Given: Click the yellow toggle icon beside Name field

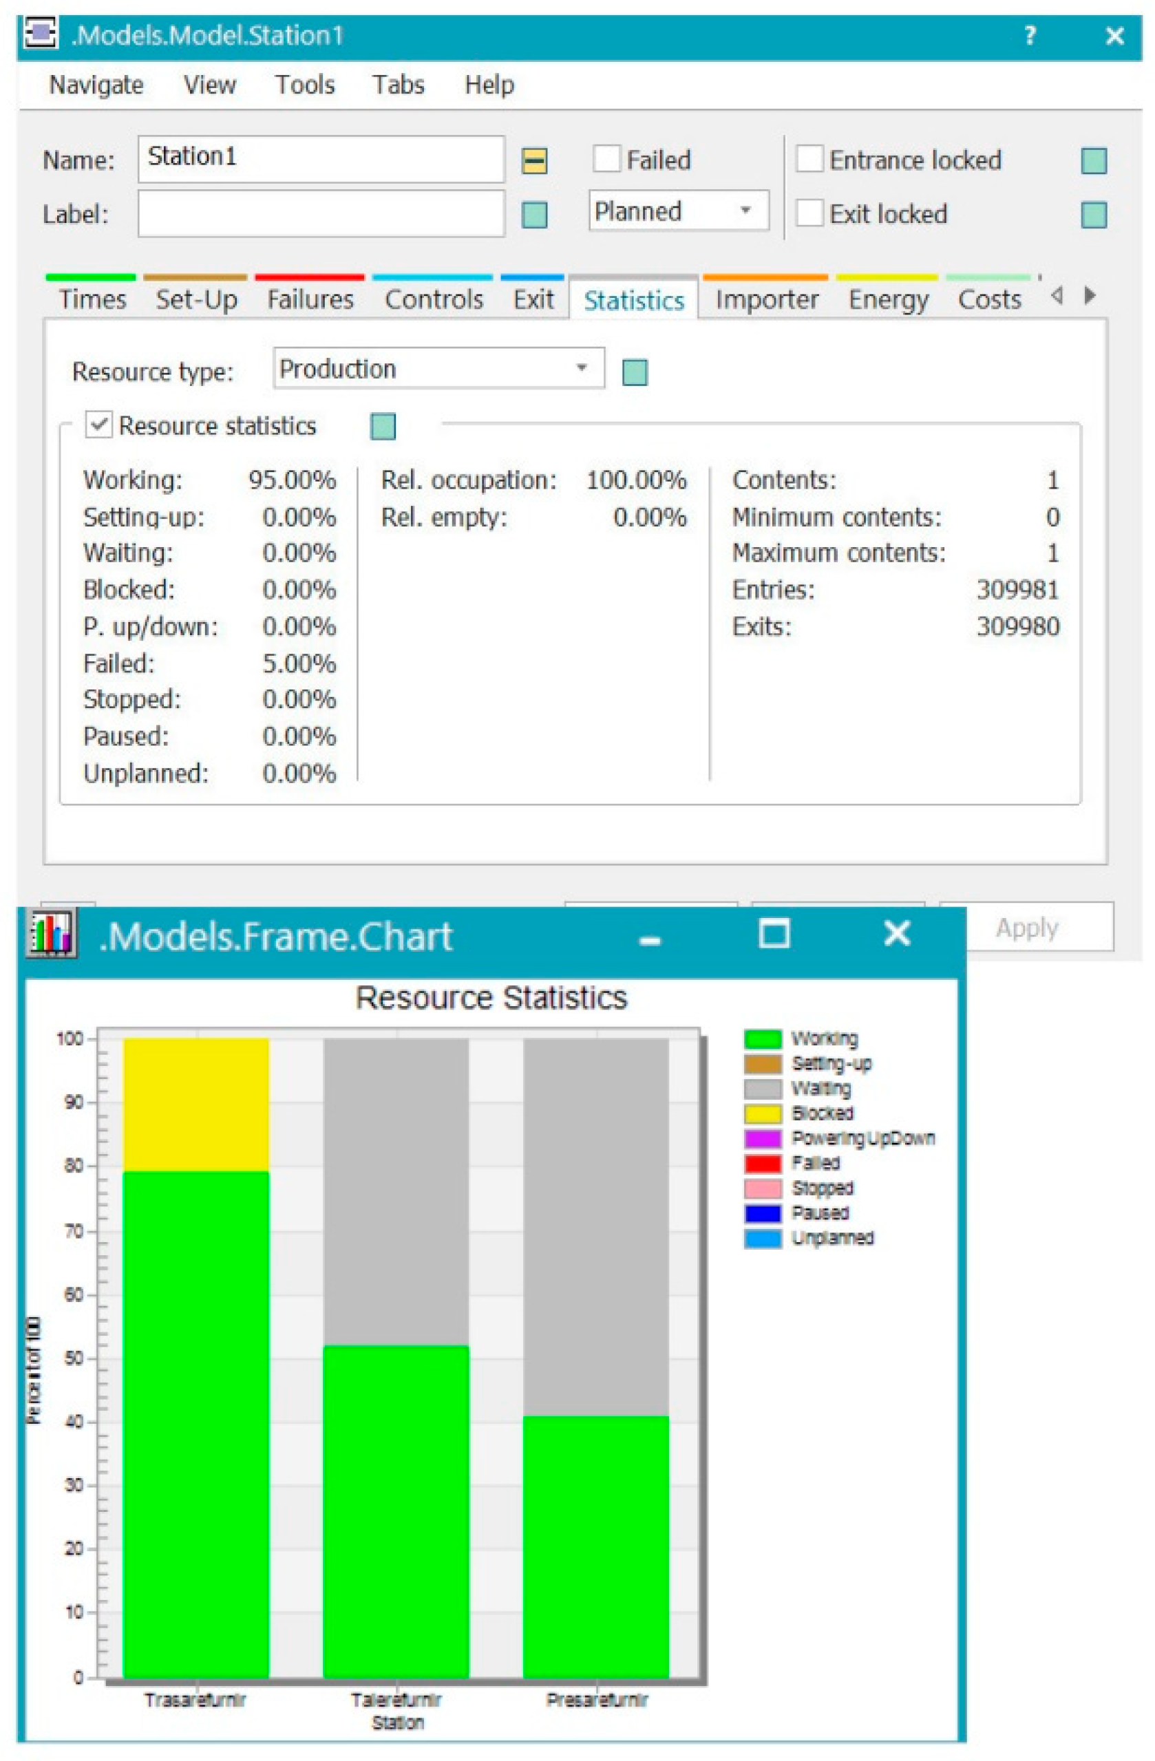Looking at the screenshot, I should click(x=534, y=160).
